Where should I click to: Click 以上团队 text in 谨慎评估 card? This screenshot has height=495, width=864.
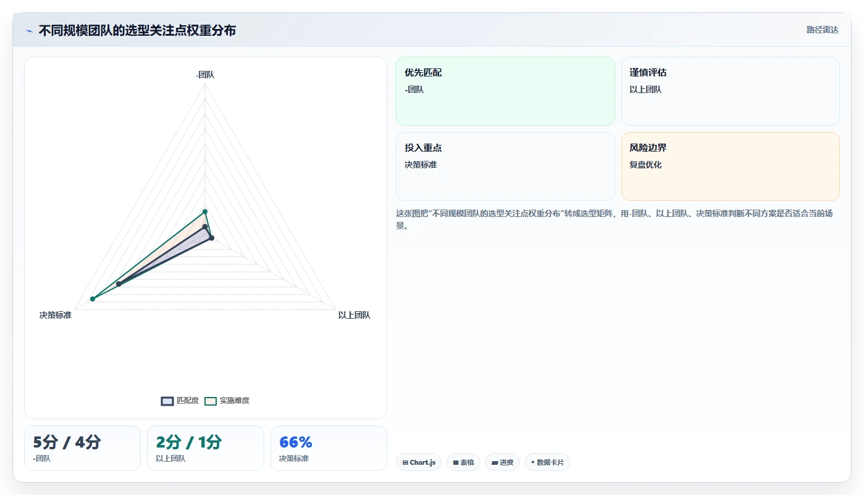(x=646, y=89)
